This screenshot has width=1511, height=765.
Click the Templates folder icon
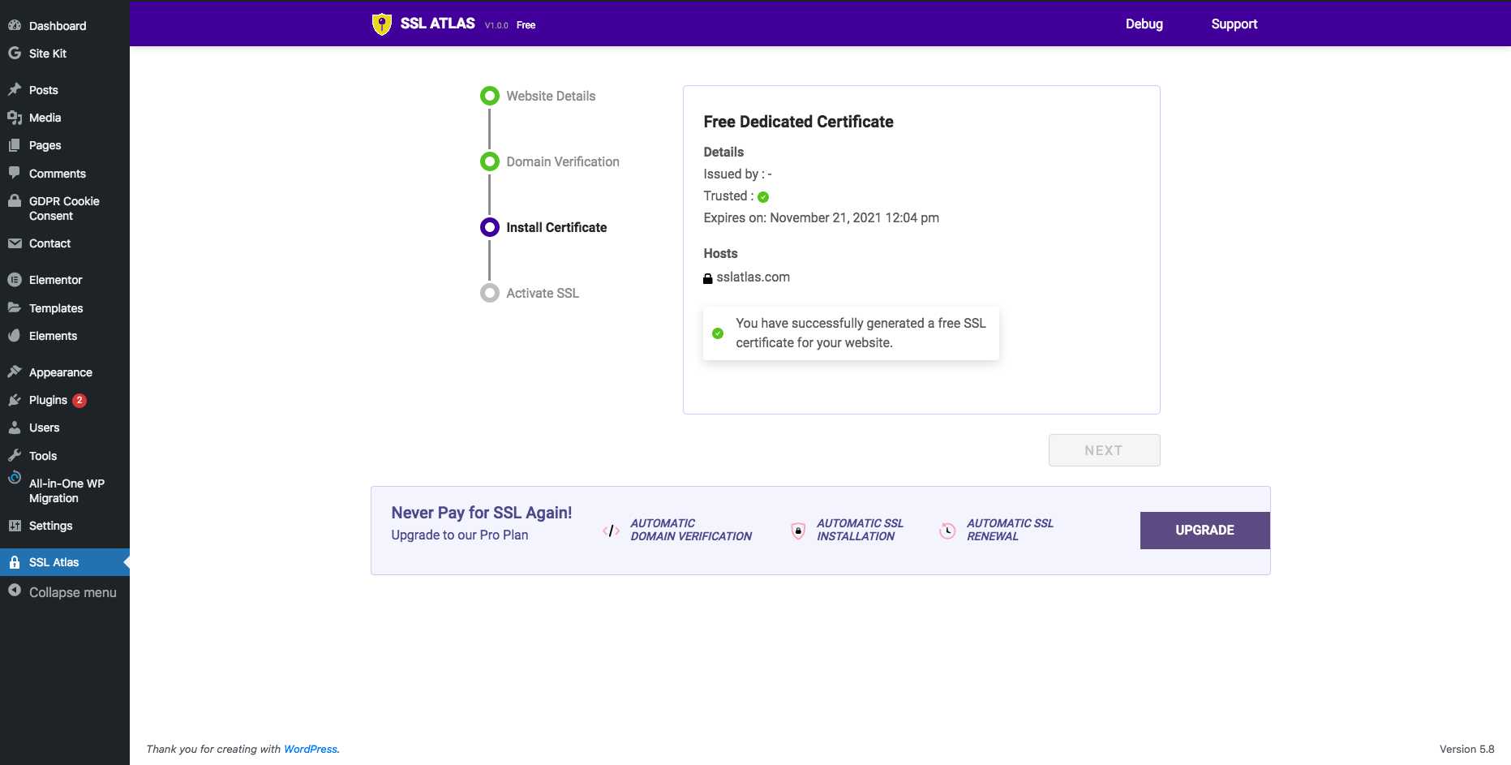point(15,307)
